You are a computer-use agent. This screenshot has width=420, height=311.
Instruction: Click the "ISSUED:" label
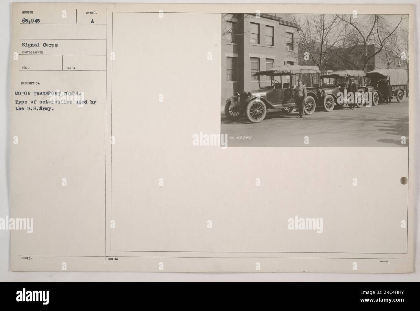26,259
